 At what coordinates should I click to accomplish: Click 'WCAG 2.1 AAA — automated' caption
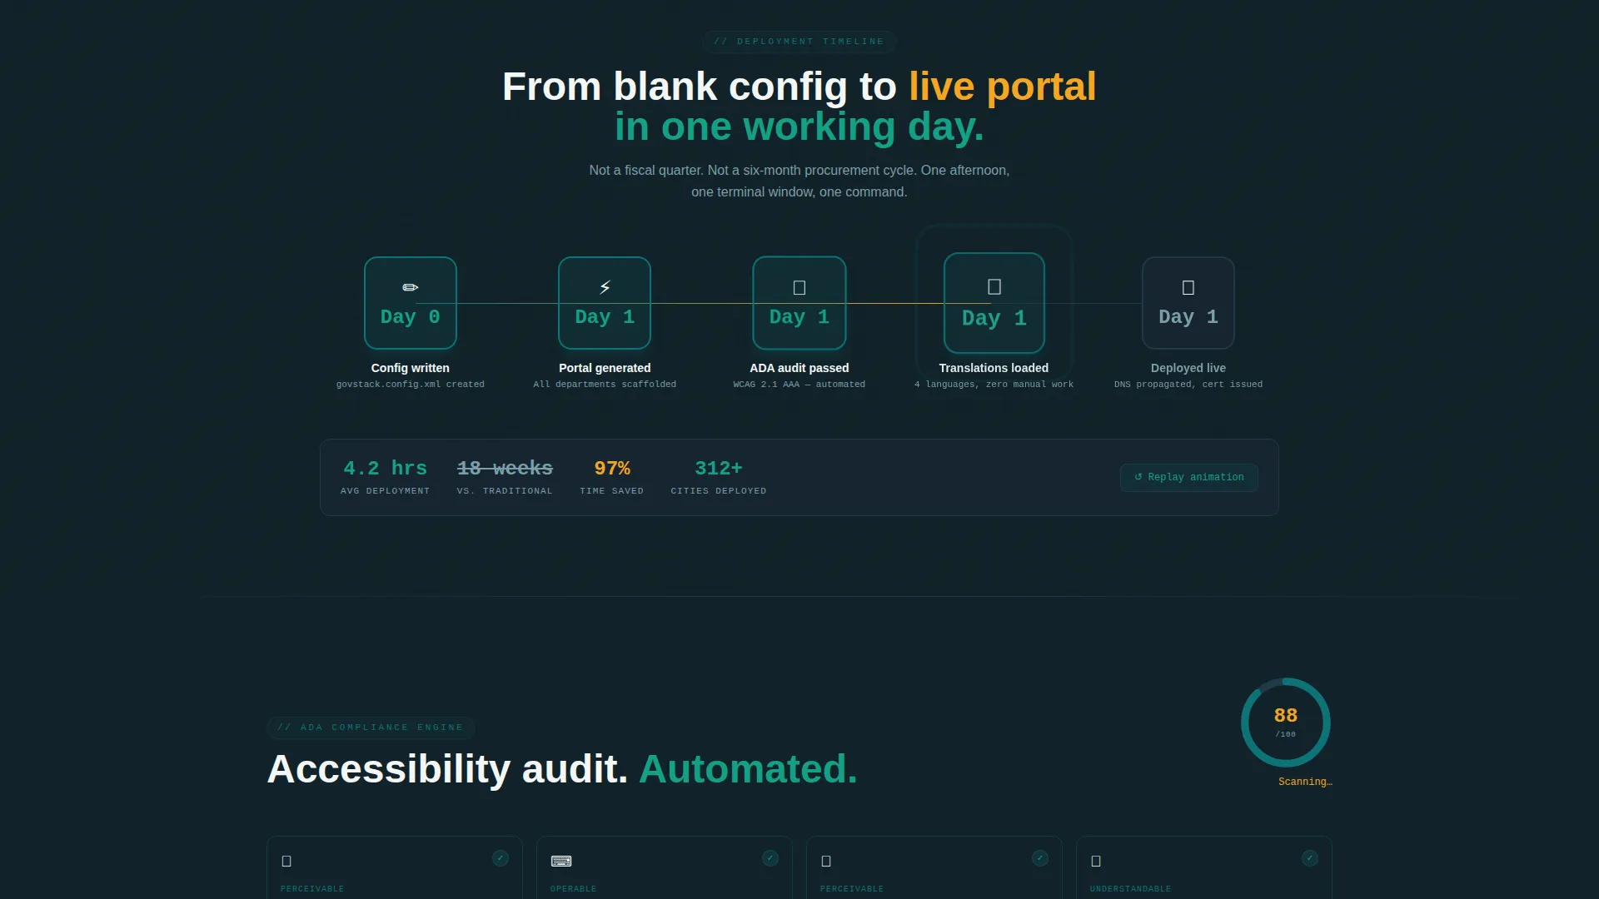pyautogui.click(x=799, y=385)
